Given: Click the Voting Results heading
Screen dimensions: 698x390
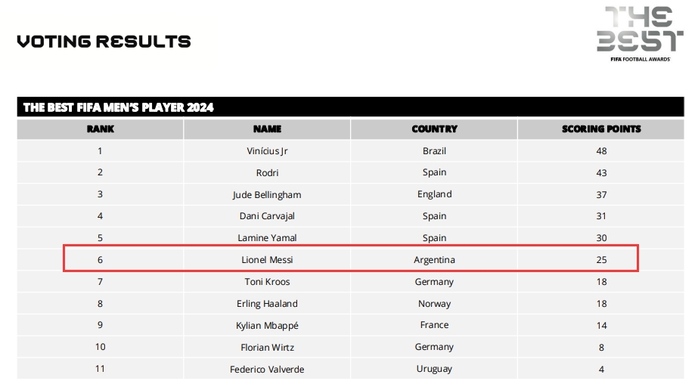Looking at the screenshot, I should (104, 41).
